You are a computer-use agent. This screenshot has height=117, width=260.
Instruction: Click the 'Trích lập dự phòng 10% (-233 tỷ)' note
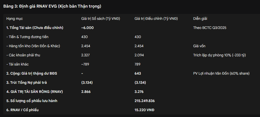coord(220,55)
